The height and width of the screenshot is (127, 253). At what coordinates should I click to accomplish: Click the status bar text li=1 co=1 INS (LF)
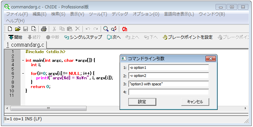click(23, 119)
